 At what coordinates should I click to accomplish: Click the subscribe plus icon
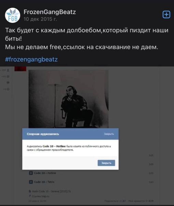(166, 14)
